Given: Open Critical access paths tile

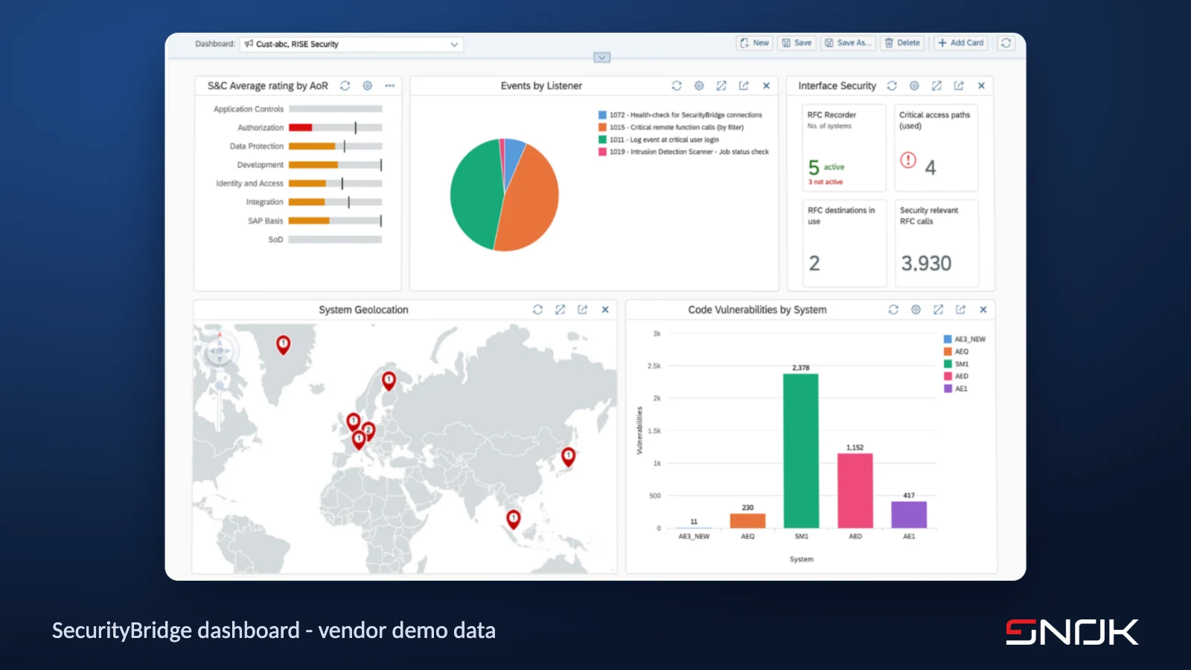Looking at the screenshot, I should click(936, 147).
